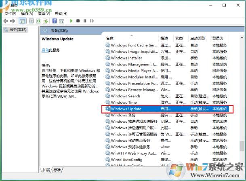
Task: Select WinHTTP Web Proxy Auto-Discovery service
Action: click(x=166, y=153)
